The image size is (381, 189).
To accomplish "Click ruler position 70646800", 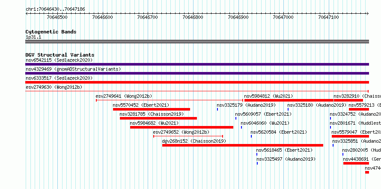I will tap(193, 17).
